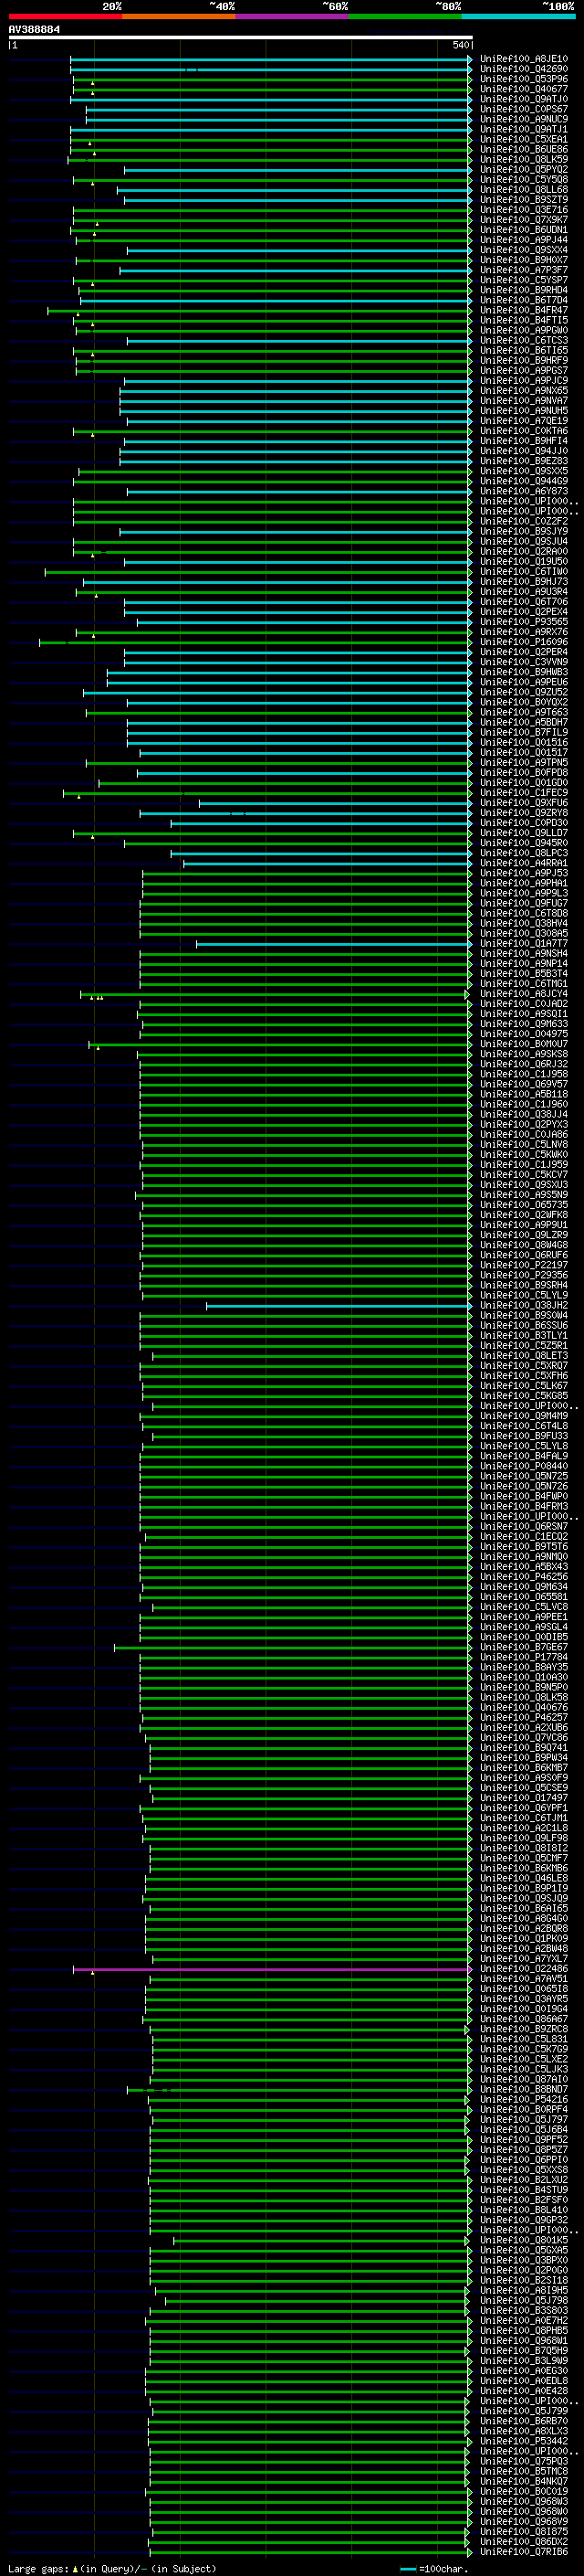
Task: Select the UniRef100_A7P3F7 entry
Action: click(x=524, y=270)
